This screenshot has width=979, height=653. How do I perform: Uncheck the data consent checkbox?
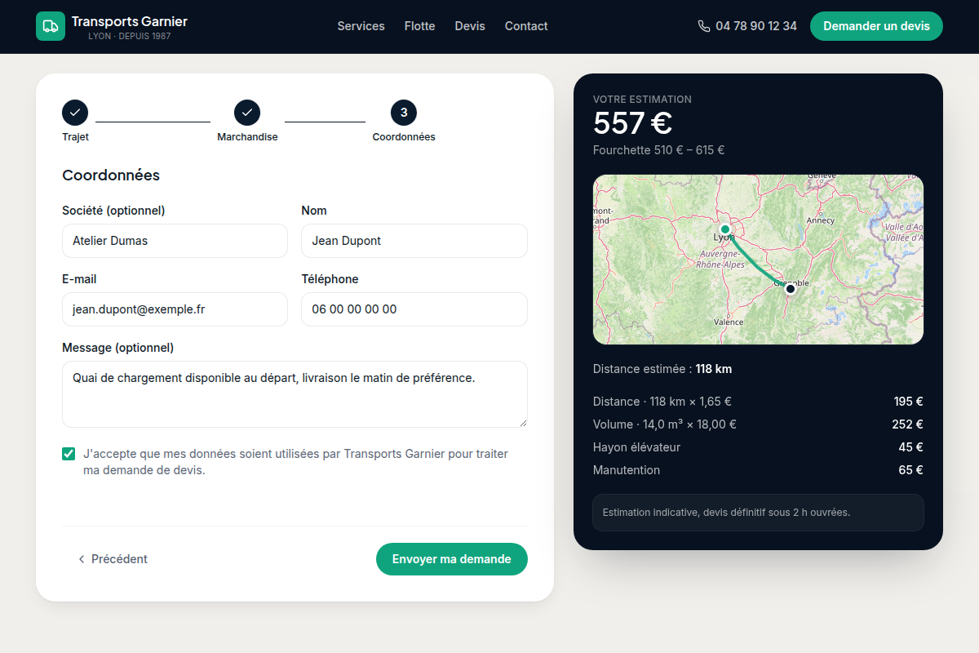[x=69, y=454]
